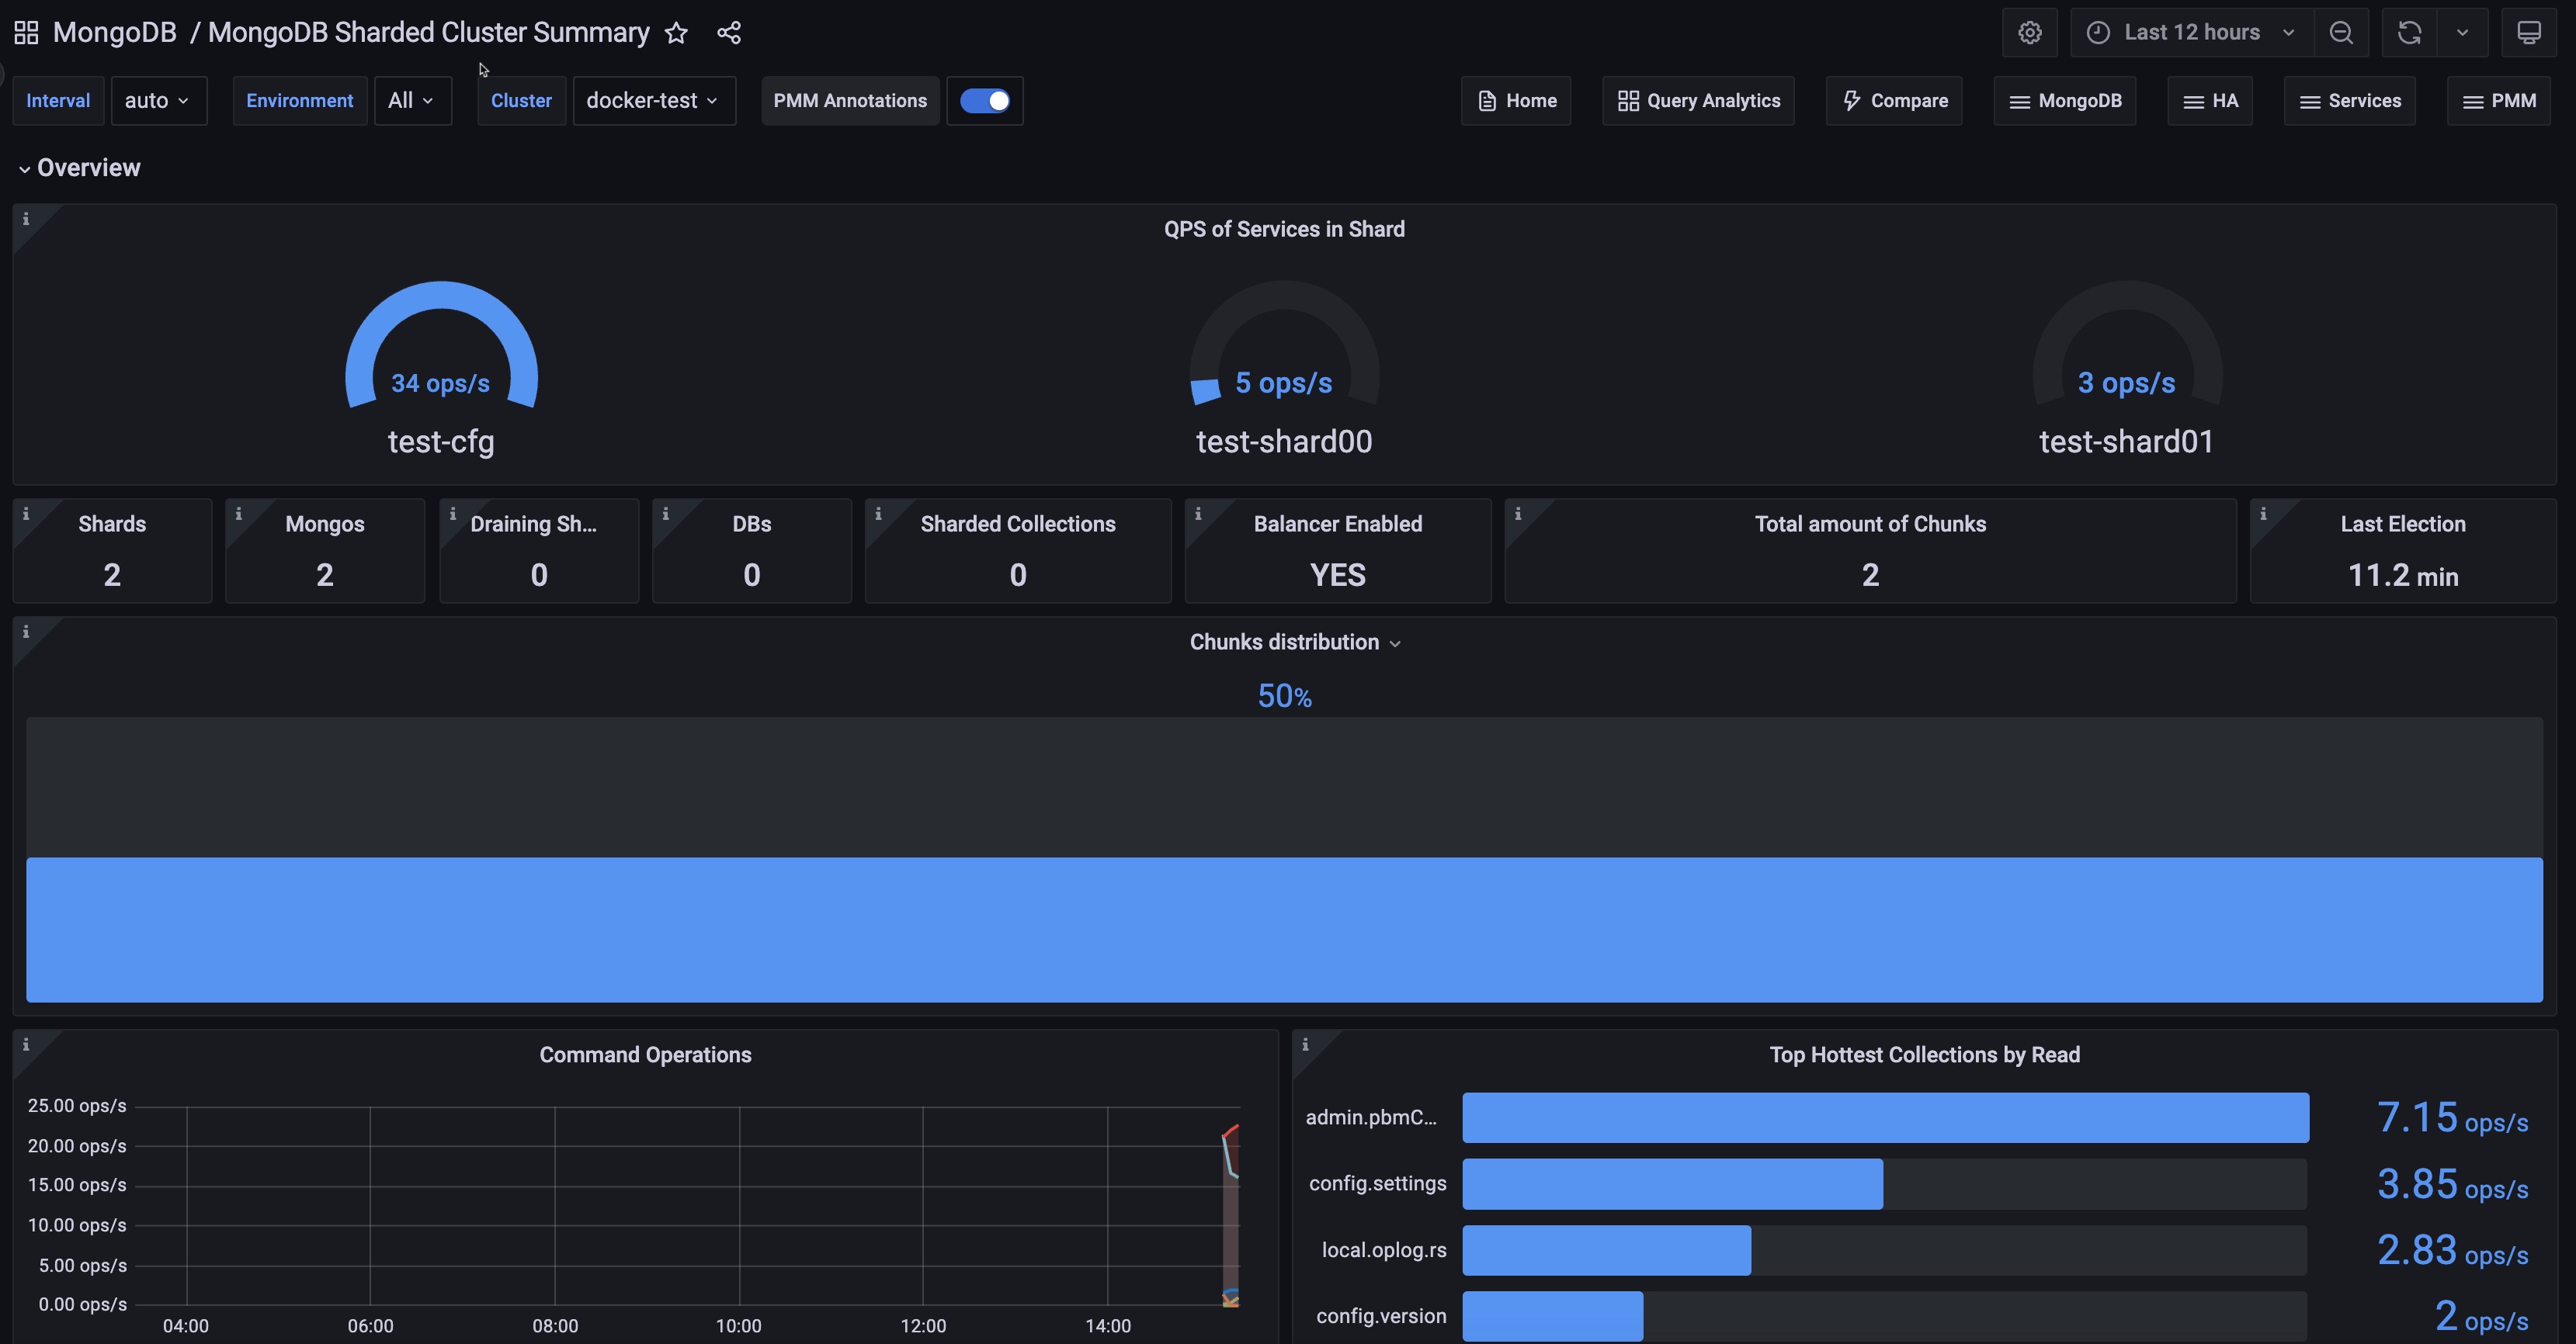Click the Last Election panel title
This screenshot has height=1344, width=2576.
[x=2402, y=524]
